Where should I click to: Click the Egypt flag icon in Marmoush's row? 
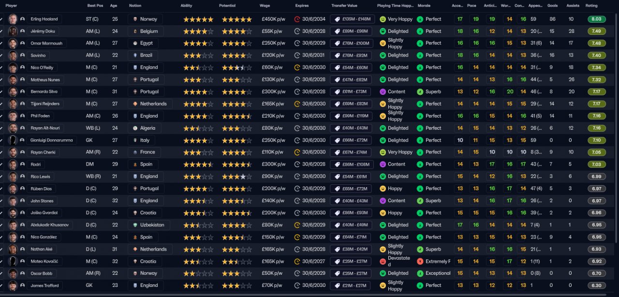click(x=135, y=43)
